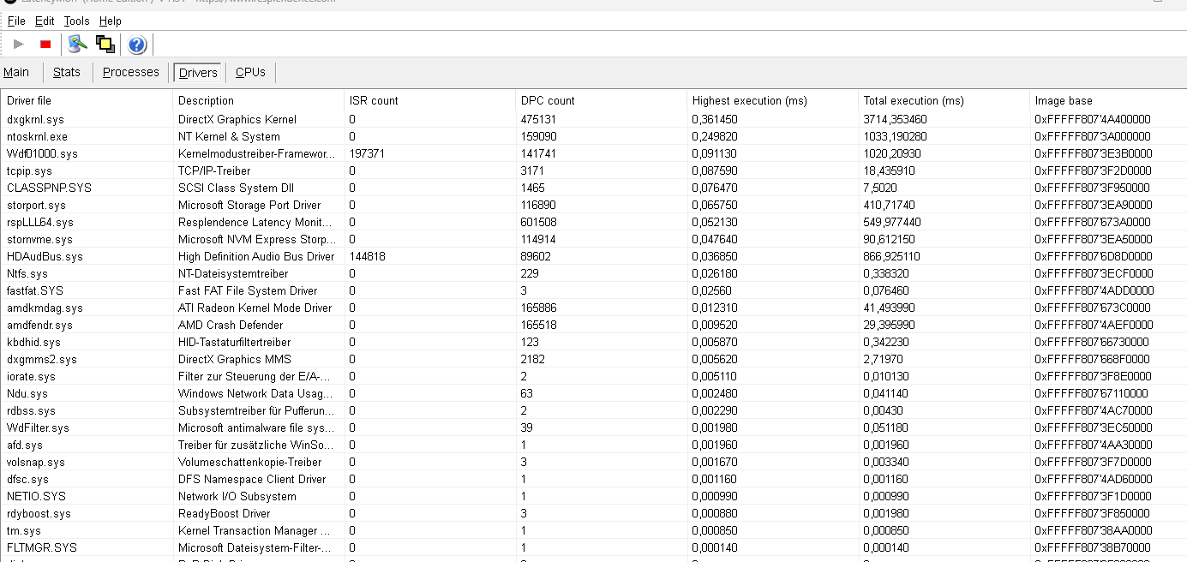This screenshot has width=1187, height=562.
Task: Click total execution value 3714,353460
Action: click(896, 119)
